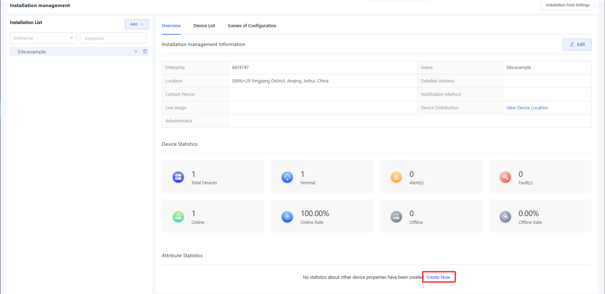
Task: Click the gray Offline device icon
Action: pyautogui.click(x=396, y=217)
